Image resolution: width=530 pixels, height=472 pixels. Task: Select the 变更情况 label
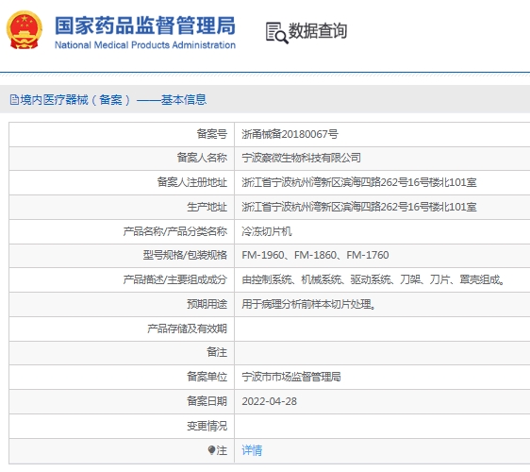pos(207,426)
